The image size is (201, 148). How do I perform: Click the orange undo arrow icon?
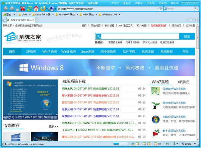coord(43,9)
